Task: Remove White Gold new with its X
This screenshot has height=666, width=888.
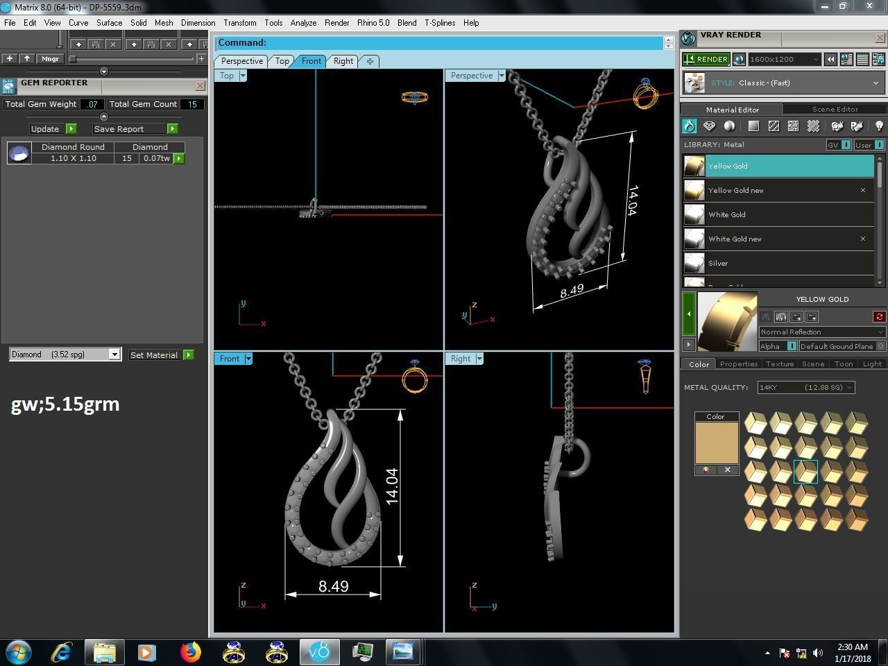Action: [x=863, y=239]
